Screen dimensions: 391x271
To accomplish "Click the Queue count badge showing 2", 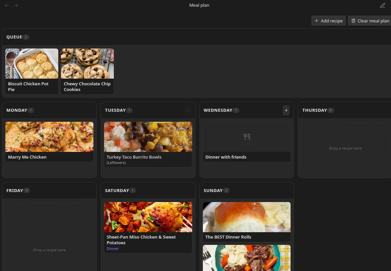I will 26,37.
